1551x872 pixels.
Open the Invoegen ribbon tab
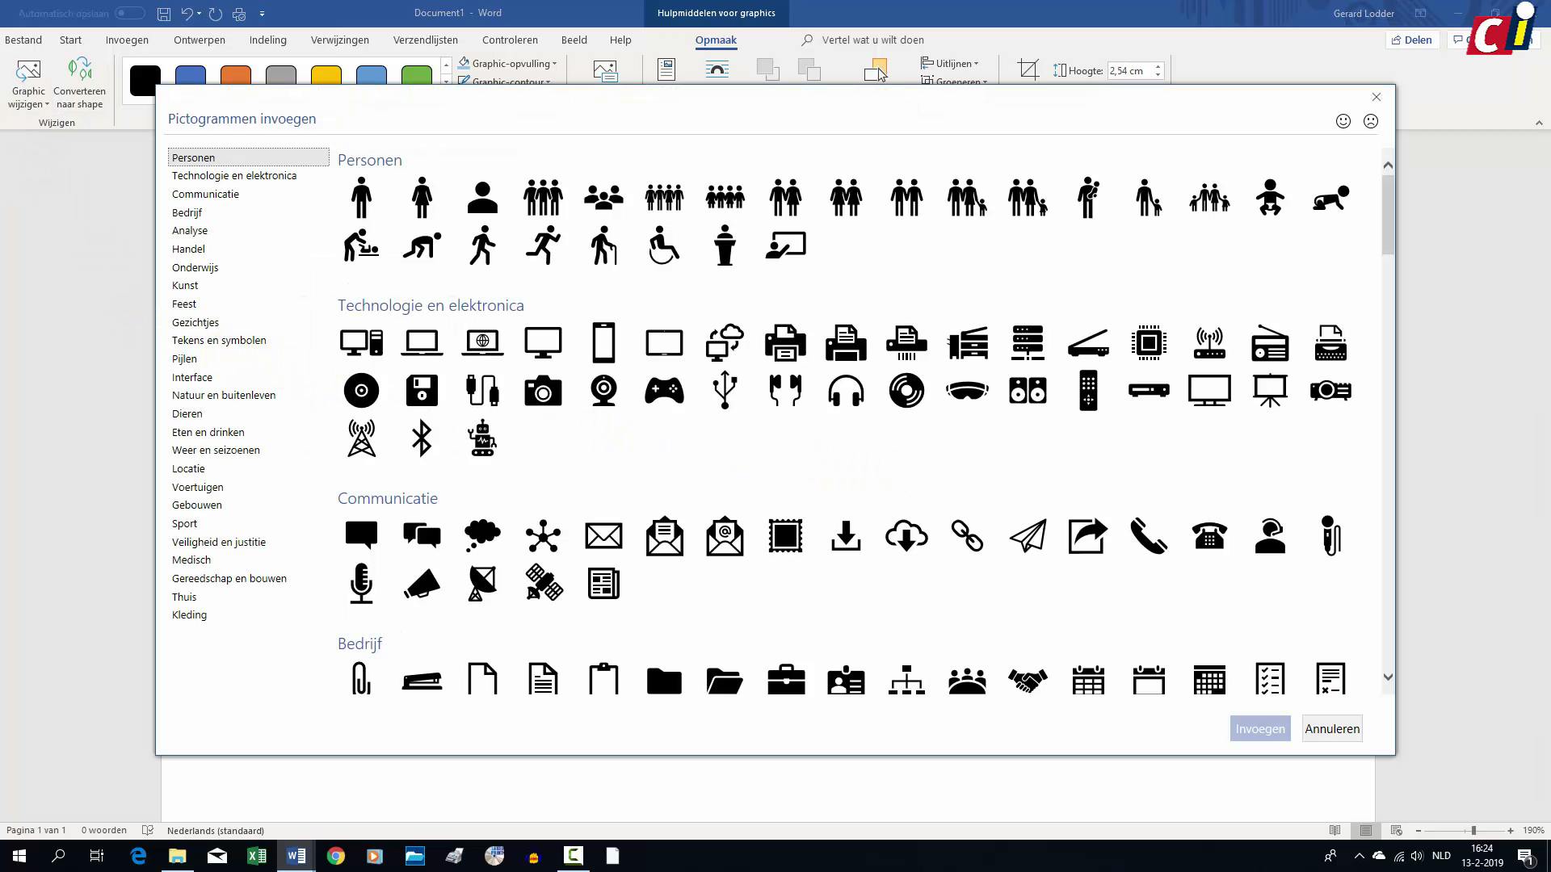127,40
